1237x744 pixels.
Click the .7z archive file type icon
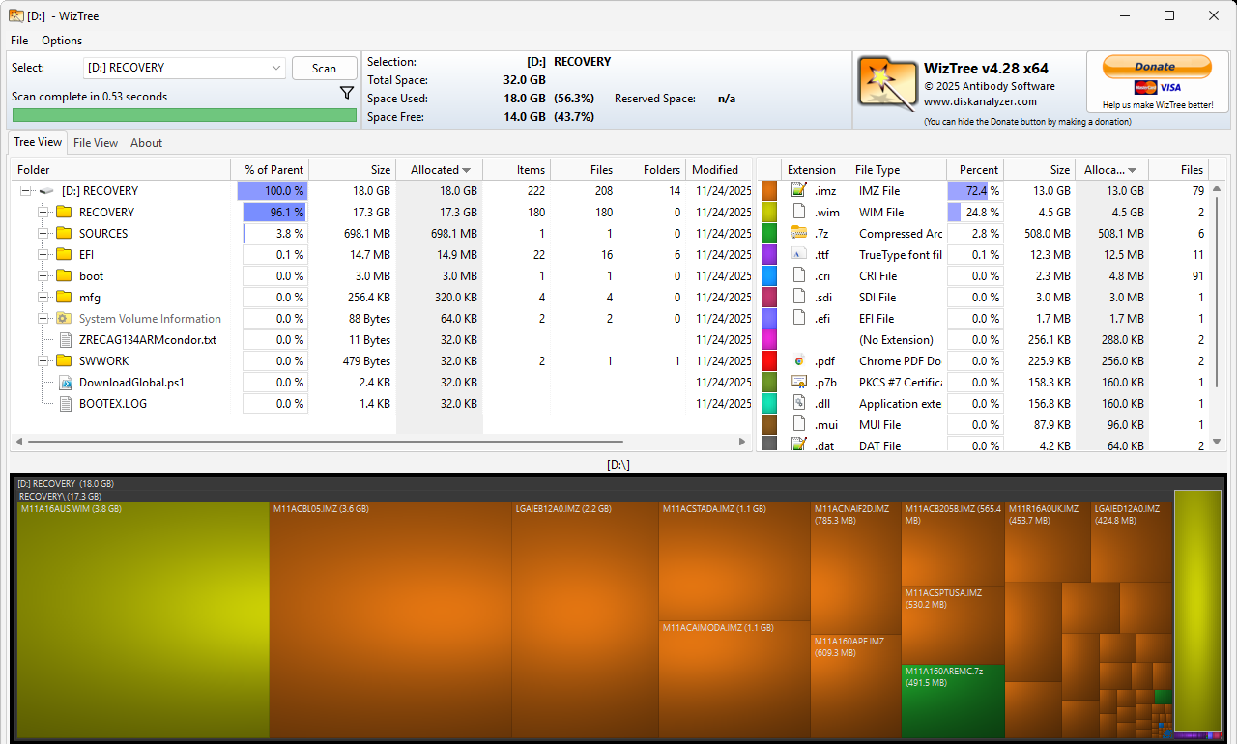click(x=799, y=233)
